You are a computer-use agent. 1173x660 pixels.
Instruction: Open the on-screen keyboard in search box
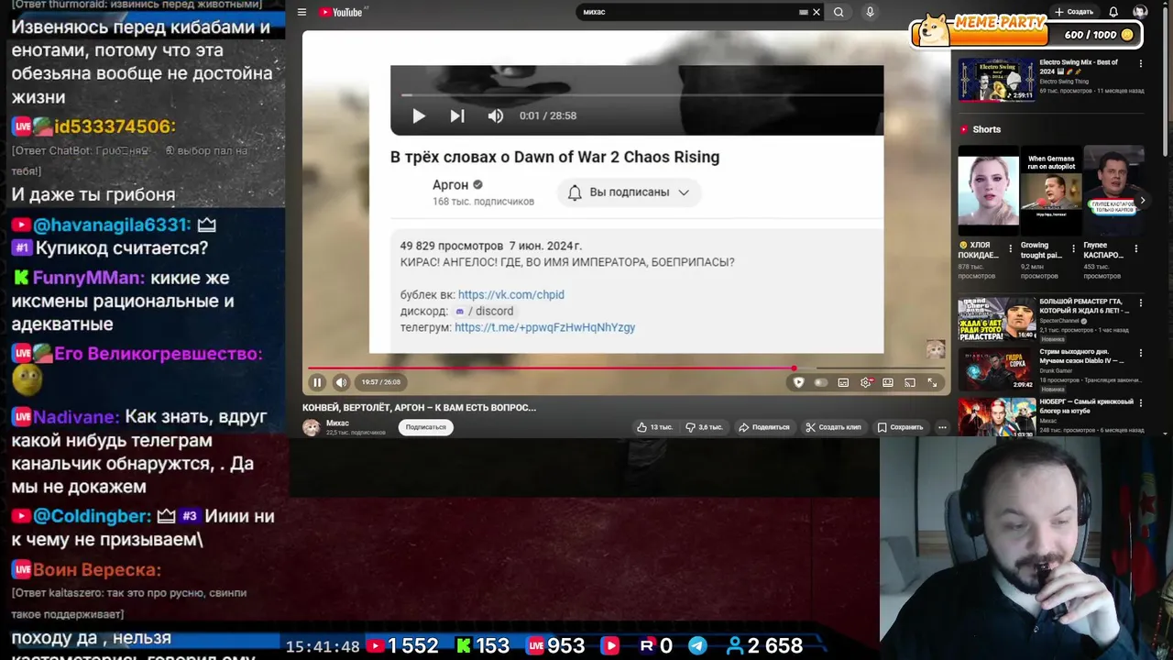804,12
